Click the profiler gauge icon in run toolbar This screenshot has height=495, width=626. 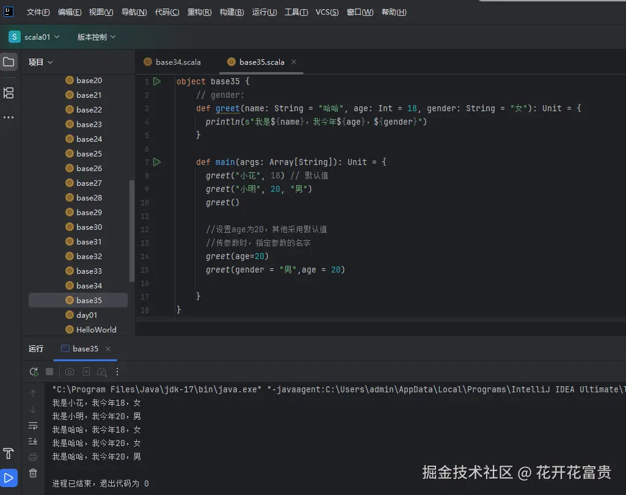[x=102, y=372]
